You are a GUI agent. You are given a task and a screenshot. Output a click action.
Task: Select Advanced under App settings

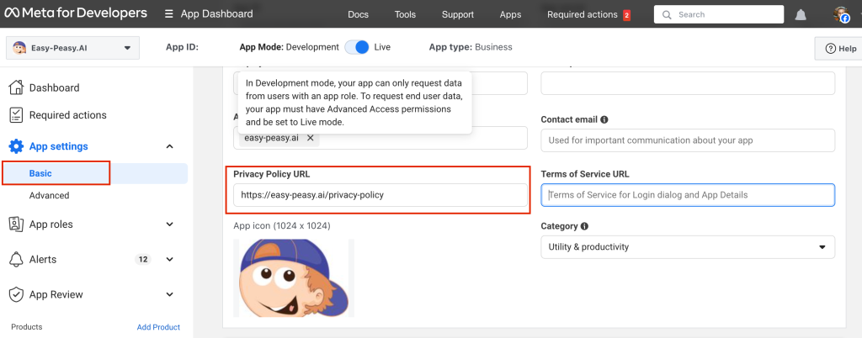(x=50, y=196)
